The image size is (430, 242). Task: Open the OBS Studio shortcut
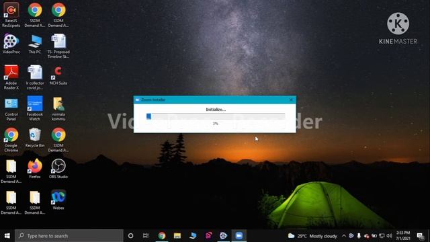click(58, 169)
